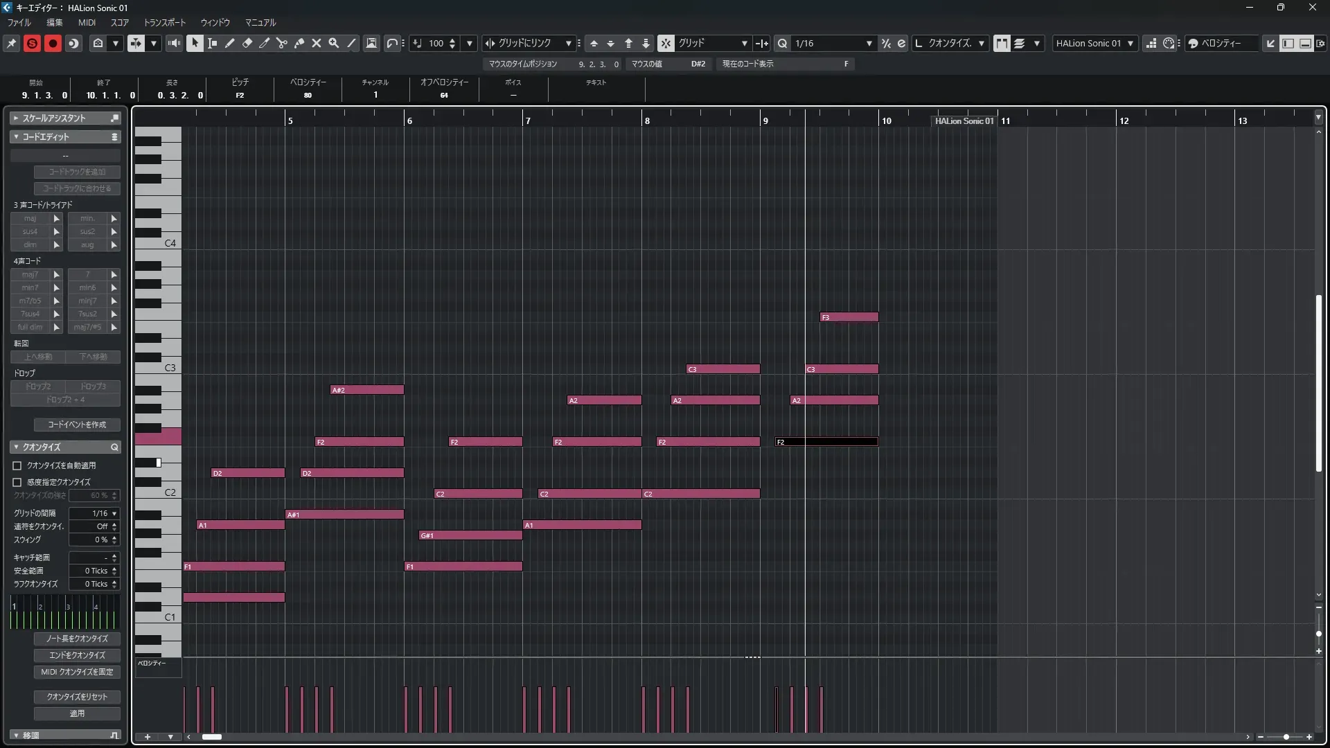Select the Zoom magnifier tool

pos(334,43)
